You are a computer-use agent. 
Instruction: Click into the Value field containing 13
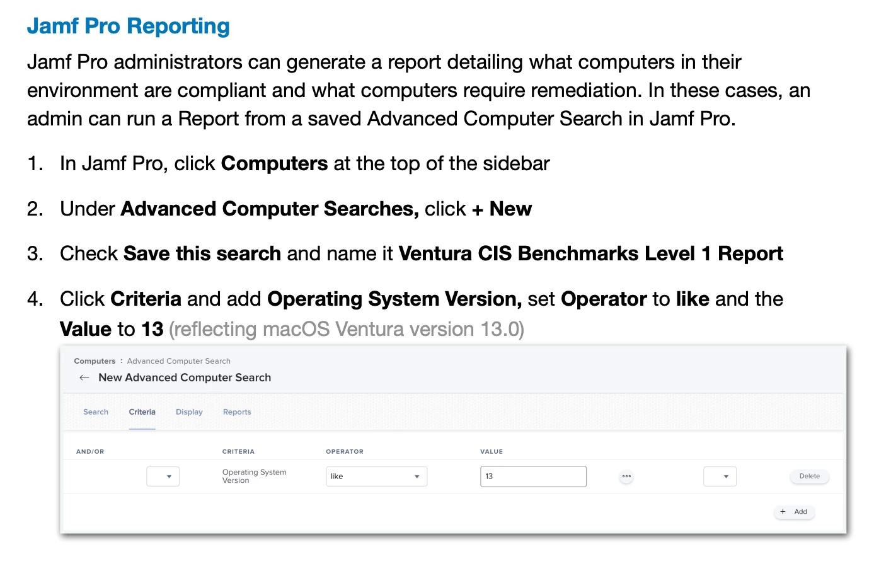(x=533, y=477)
